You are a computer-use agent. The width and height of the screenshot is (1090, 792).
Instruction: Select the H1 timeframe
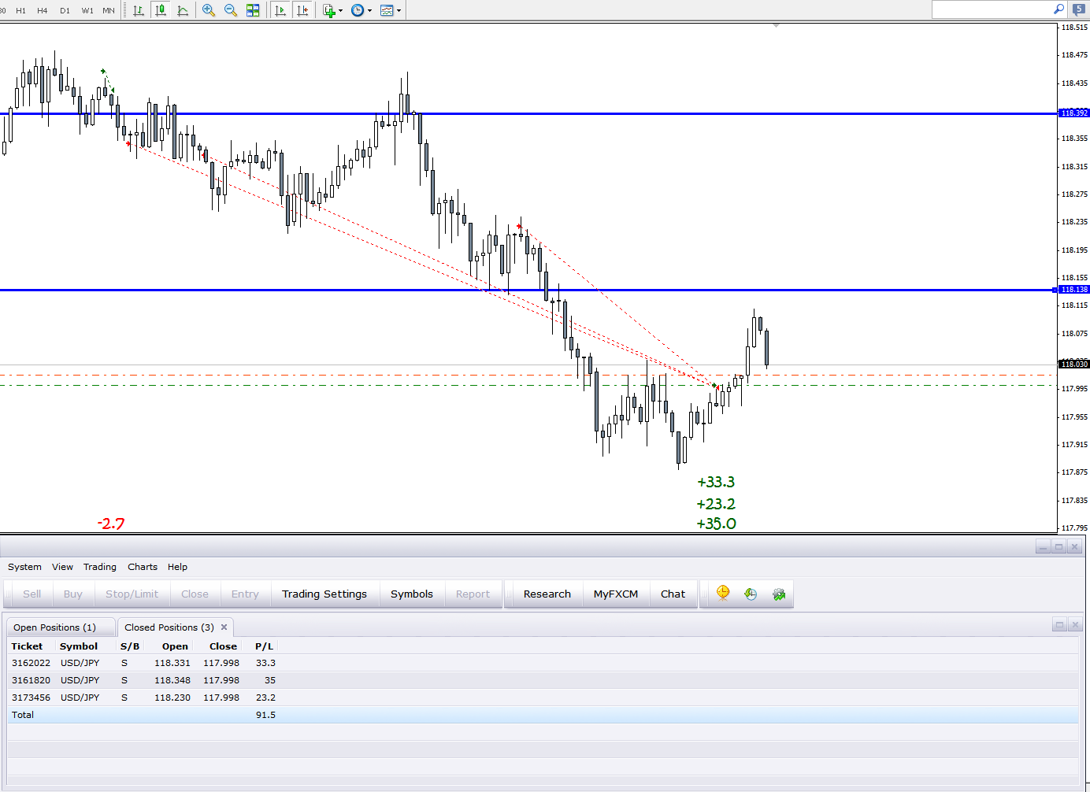coord(20,11)
